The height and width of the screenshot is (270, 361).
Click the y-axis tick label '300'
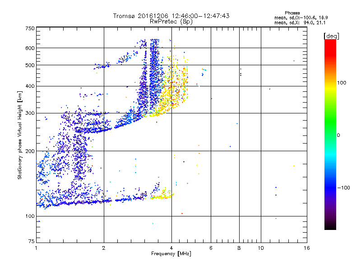coord(30,113)
